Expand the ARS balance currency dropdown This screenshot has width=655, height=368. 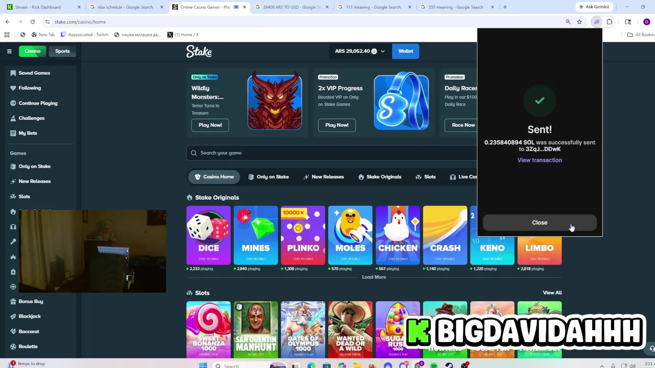(383, 51)
